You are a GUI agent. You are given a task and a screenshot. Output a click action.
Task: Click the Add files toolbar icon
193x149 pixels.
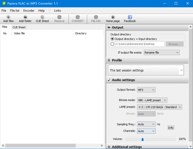point(8,17)
